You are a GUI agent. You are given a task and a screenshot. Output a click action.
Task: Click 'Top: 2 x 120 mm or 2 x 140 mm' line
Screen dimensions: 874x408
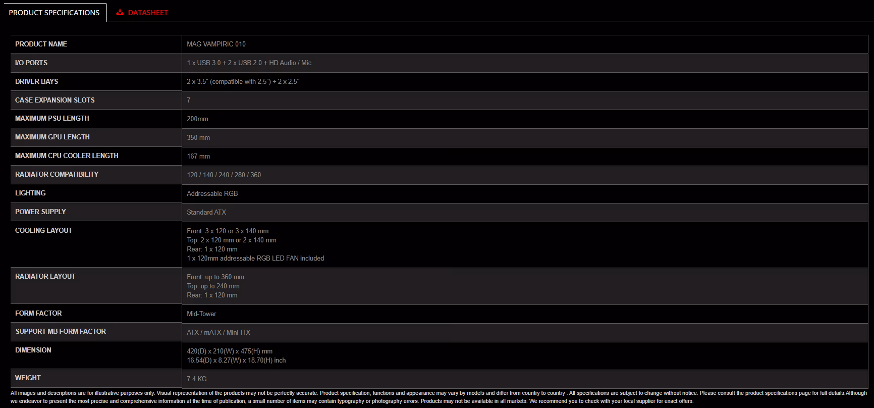pyautogui.click(x=232, y=240)
